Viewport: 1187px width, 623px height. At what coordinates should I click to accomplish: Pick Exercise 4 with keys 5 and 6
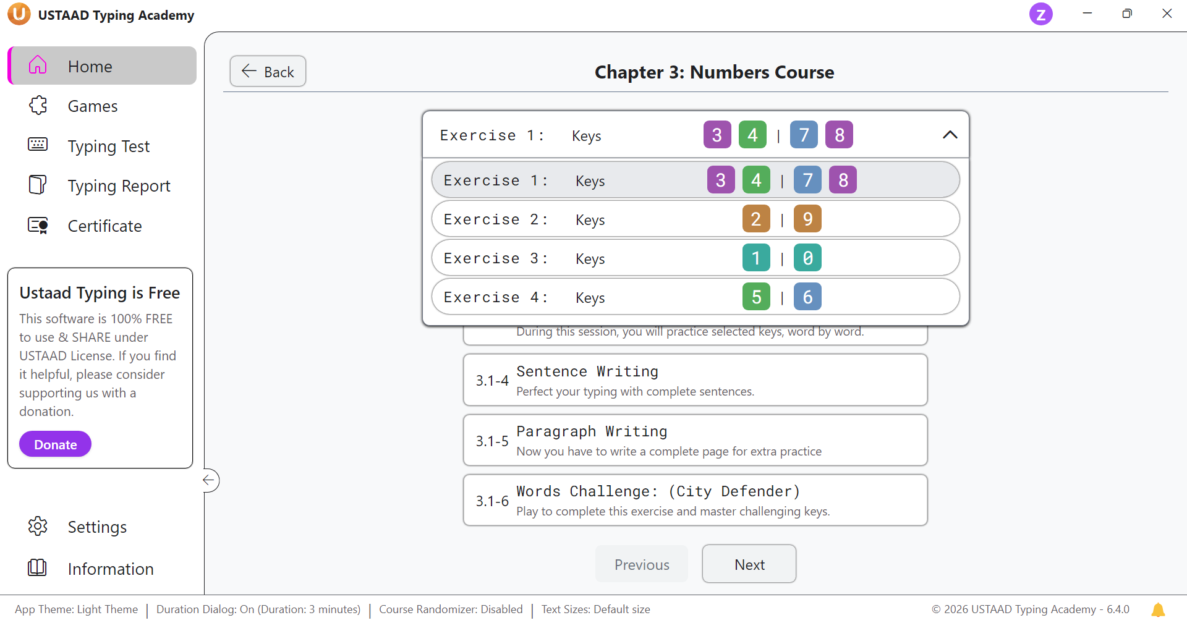(x=695, y=297)
